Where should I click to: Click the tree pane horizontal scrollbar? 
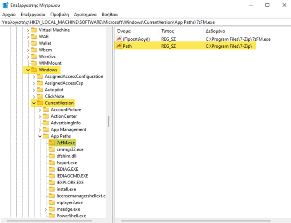[x=50, y=221]
